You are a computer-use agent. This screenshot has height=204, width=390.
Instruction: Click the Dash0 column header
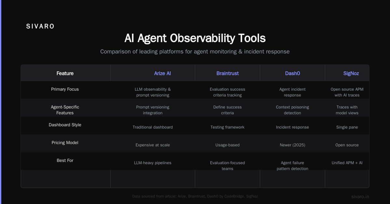tap(292, 74)
